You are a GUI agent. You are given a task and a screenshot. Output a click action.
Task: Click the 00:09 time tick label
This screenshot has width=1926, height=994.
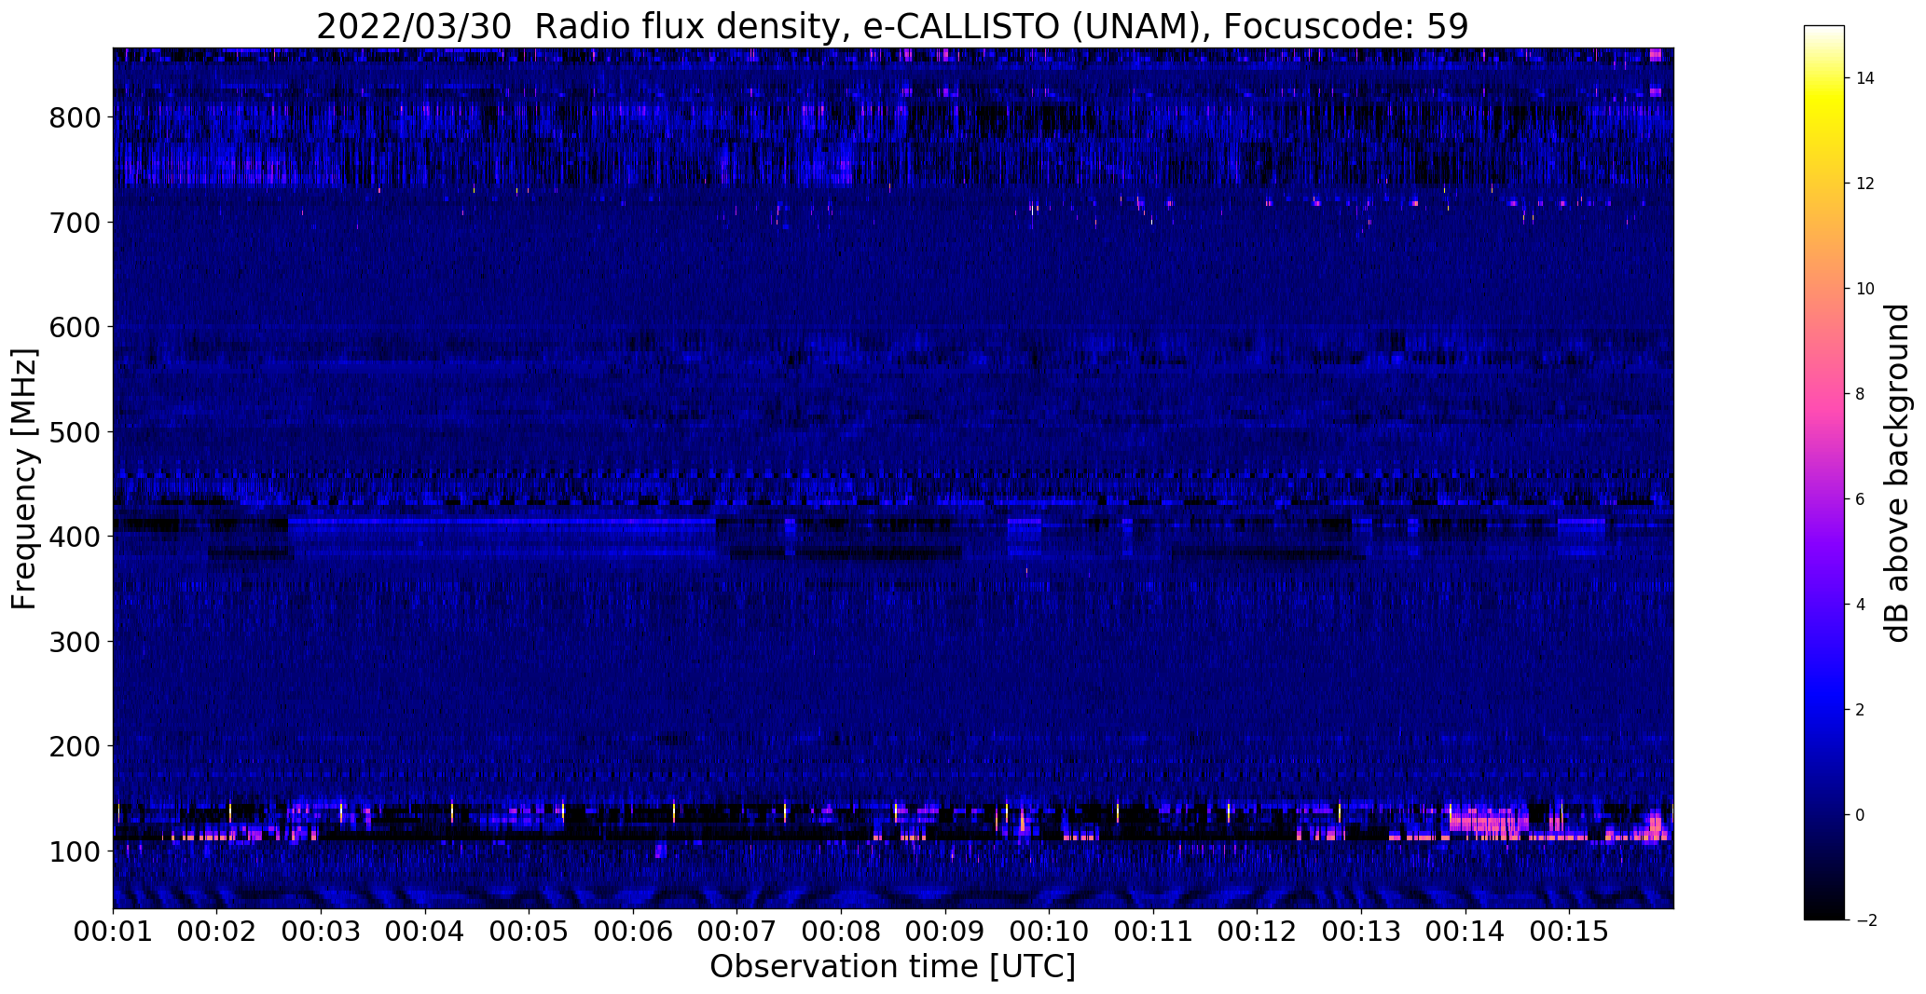pos(945,932)
